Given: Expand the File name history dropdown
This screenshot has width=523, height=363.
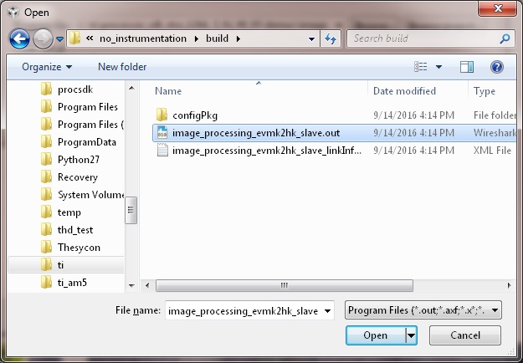Looking at the screenshot, I should [327, 310].
